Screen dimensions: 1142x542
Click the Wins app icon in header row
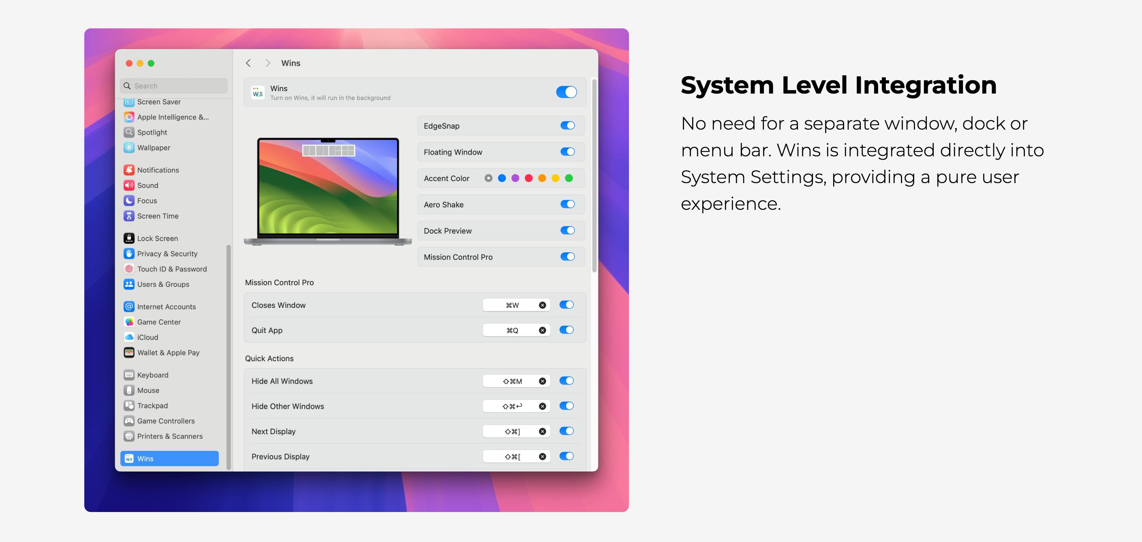click(258, 92)
